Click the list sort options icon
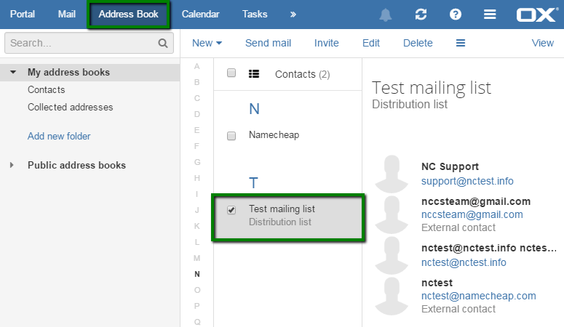The image size is (564, 327). [254, 74]
